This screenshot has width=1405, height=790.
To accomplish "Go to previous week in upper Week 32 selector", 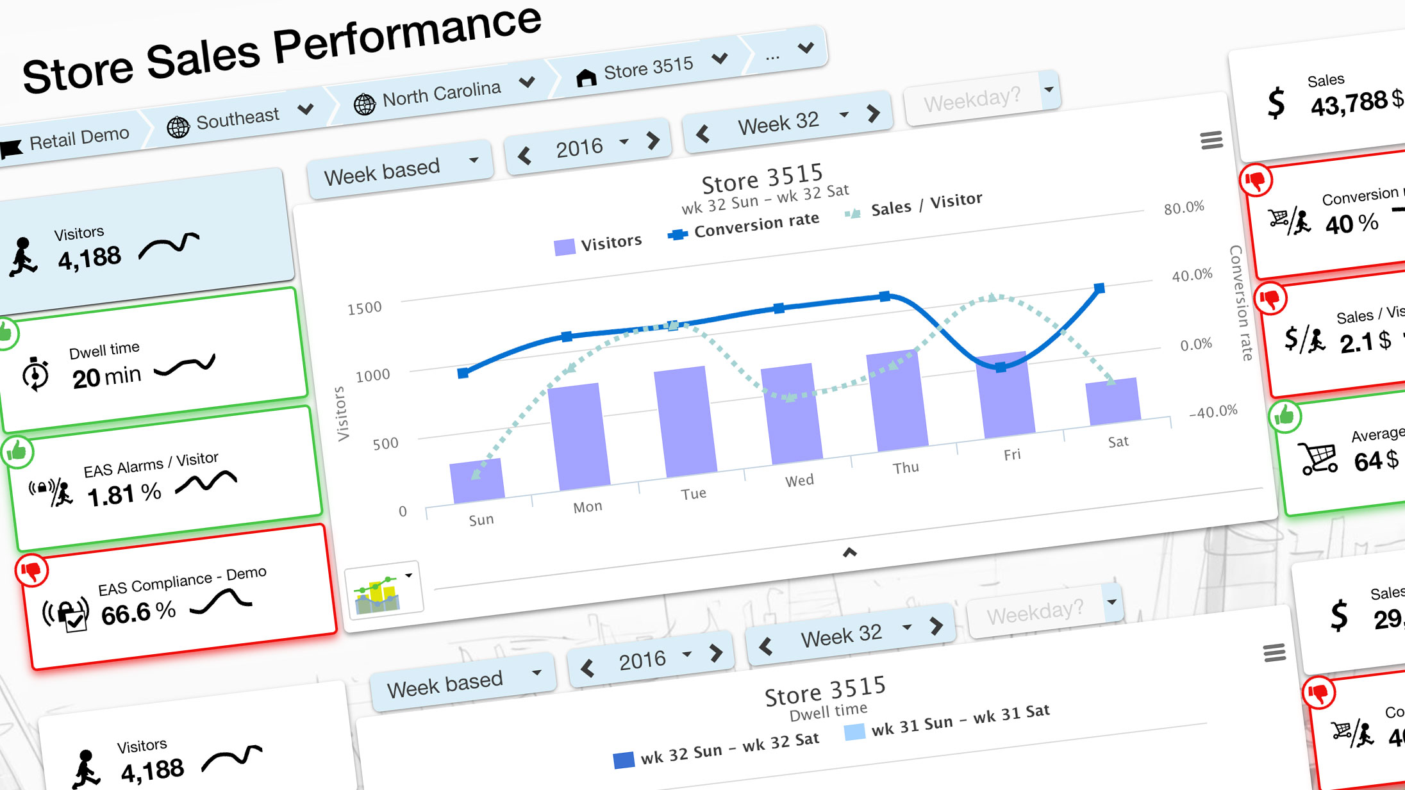I will [703, 134].
